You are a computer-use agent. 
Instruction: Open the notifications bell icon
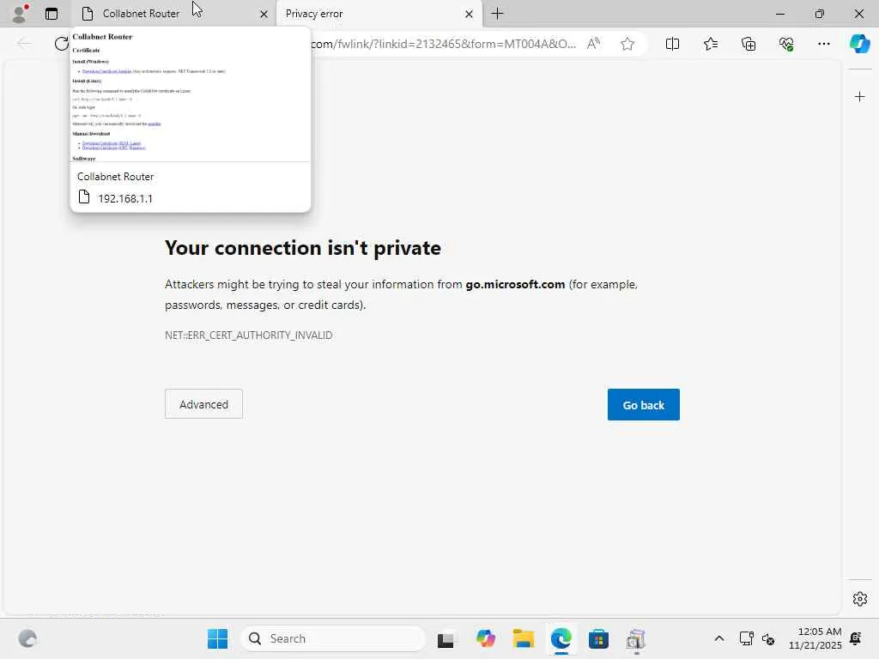(856, 638)
